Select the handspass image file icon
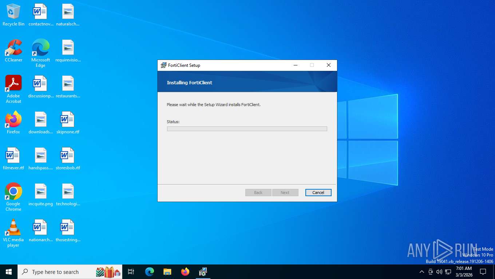The width and height of the screenshot is (495, 279). point(40,159)
